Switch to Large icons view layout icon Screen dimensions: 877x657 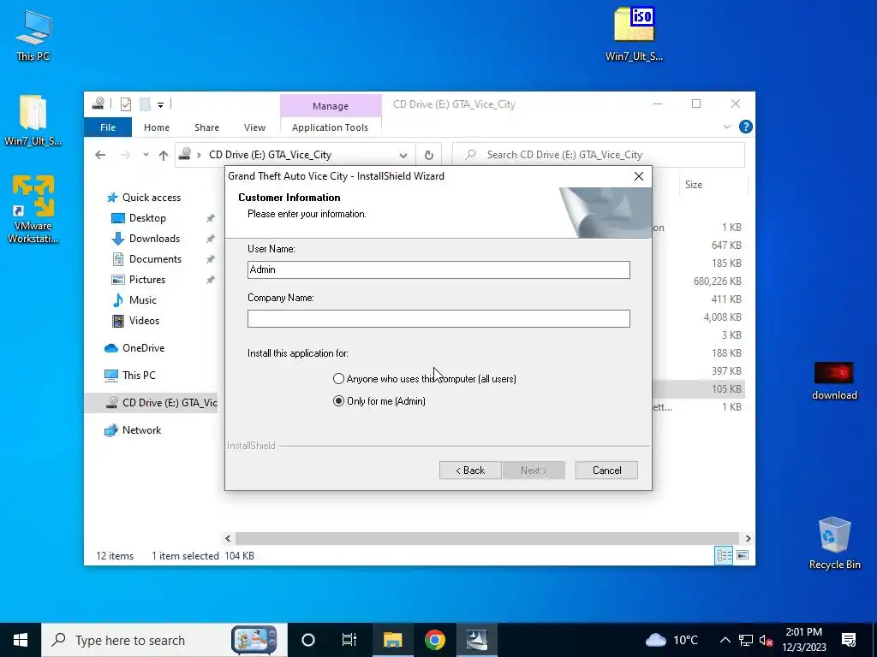coord(743,556)
